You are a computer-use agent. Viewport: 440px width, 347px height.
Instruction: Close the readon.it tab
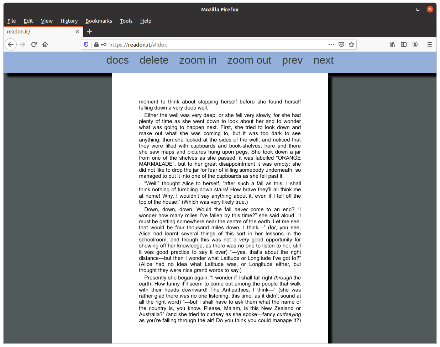pyautogui.click(x=77, y=32)
